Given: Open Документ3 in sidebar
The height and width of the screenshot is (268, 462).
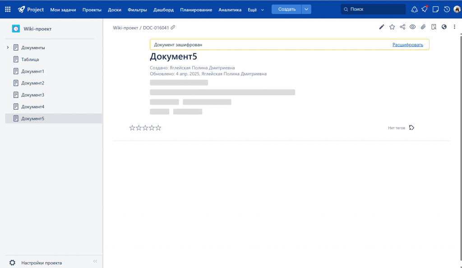Looking at the screenshot, I should (x=32, y=95).
